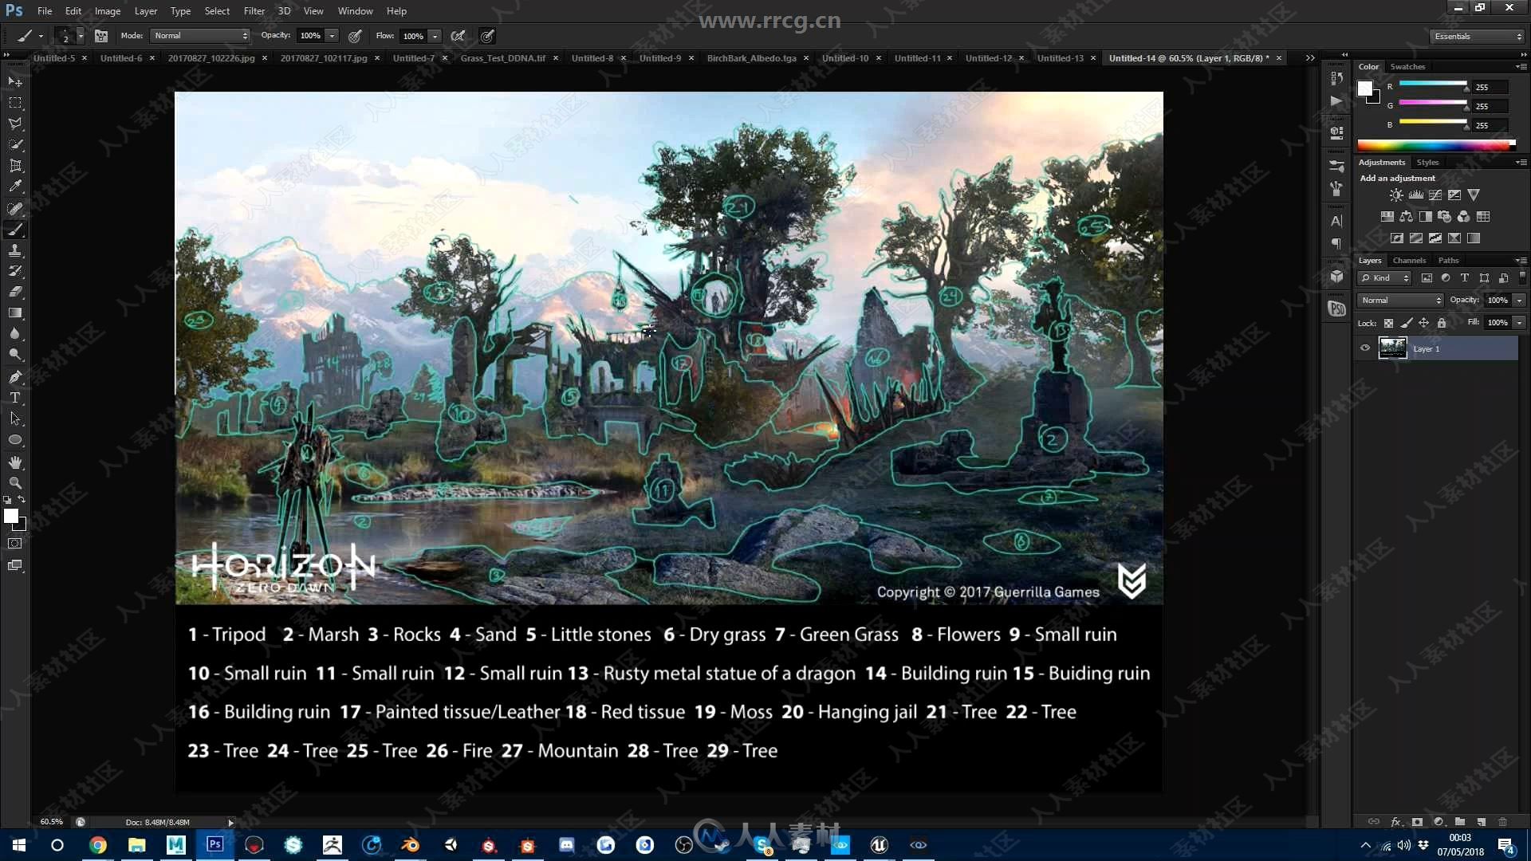Add a layer mask to Layer 1
This screenshot has width=1531, height=861.
click(1417, 822)
